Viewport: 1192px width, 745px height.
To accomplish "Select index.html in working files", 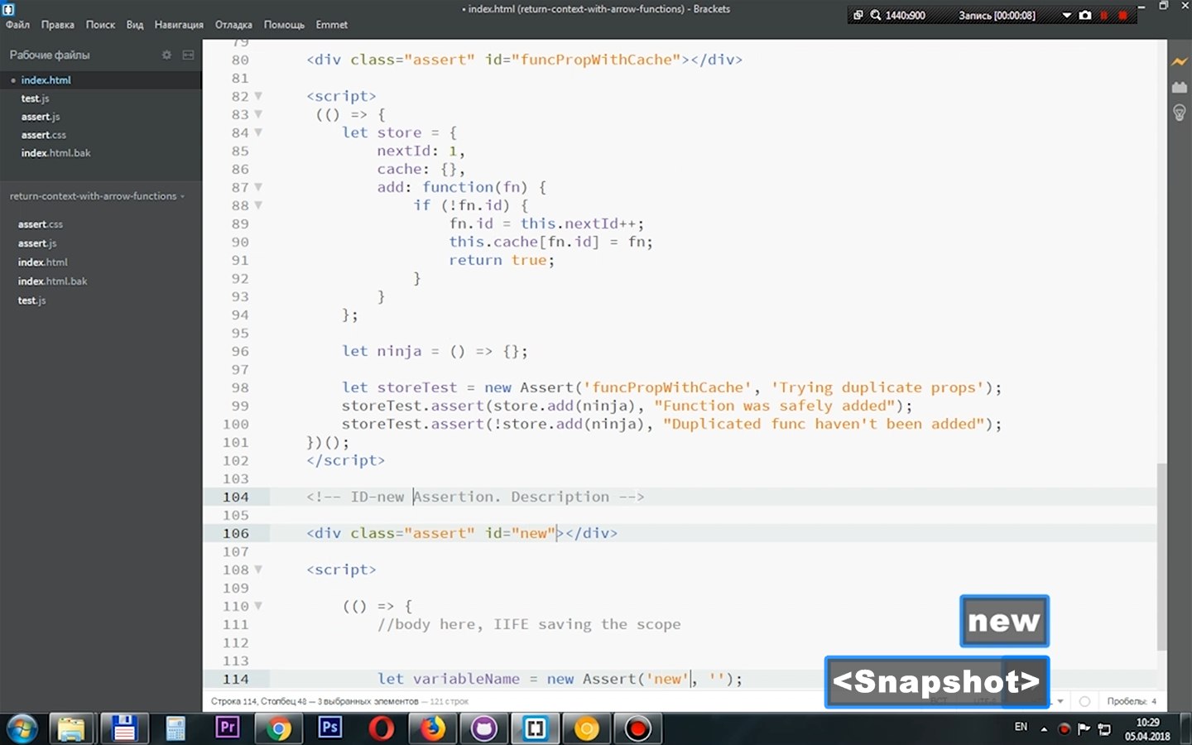I will click(x=100, y=80).
